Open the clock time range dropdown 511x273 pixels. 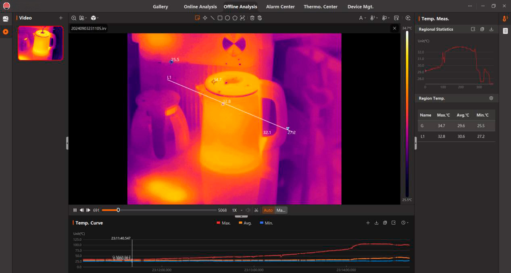pos(405,223)
